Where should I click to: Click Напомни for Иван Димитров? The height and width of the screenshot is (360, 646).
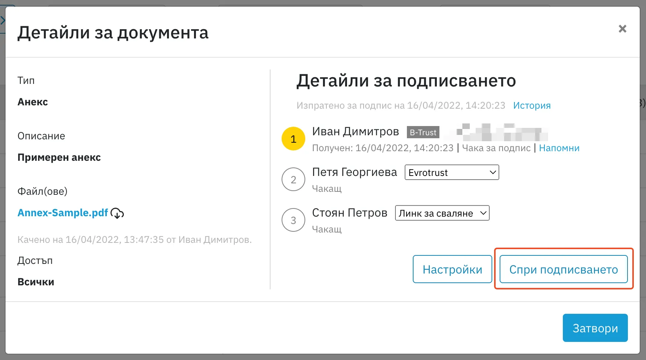tap(559, 148)
